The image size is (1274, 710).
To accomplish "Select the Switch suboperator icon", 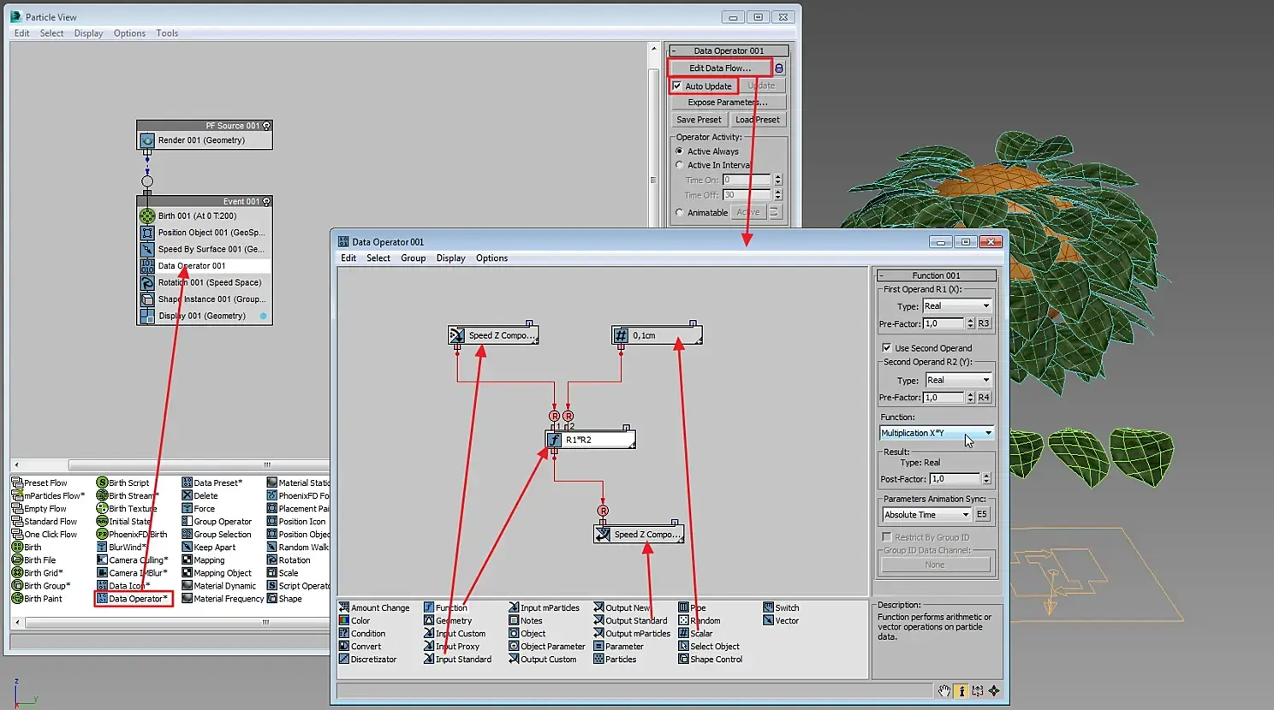I will [768, 607].
